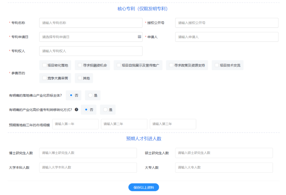Click the 请输入第一年 market size field
This screenshot has width=286, height=195.
click(75, 124)
